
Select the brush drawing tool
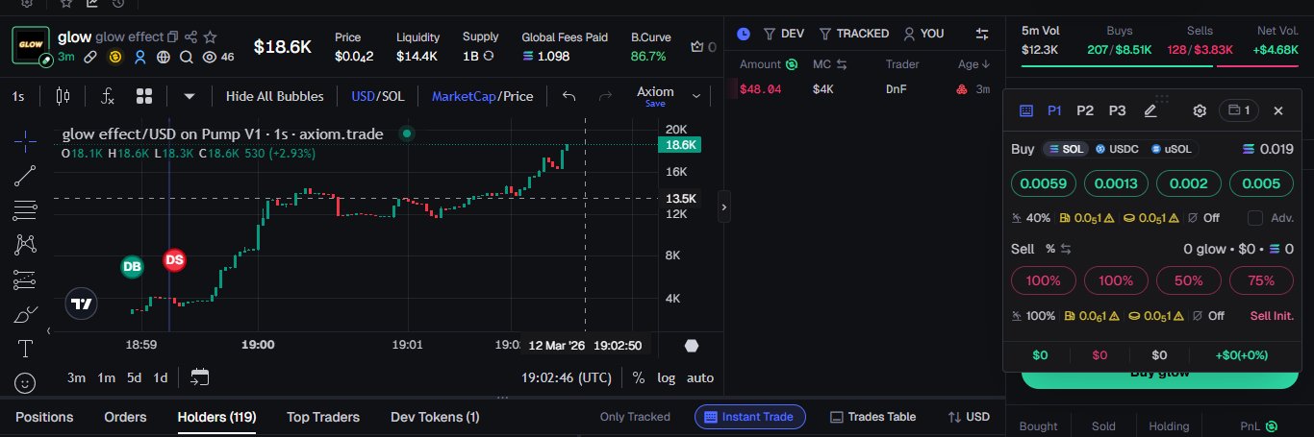tap(26, 314)
